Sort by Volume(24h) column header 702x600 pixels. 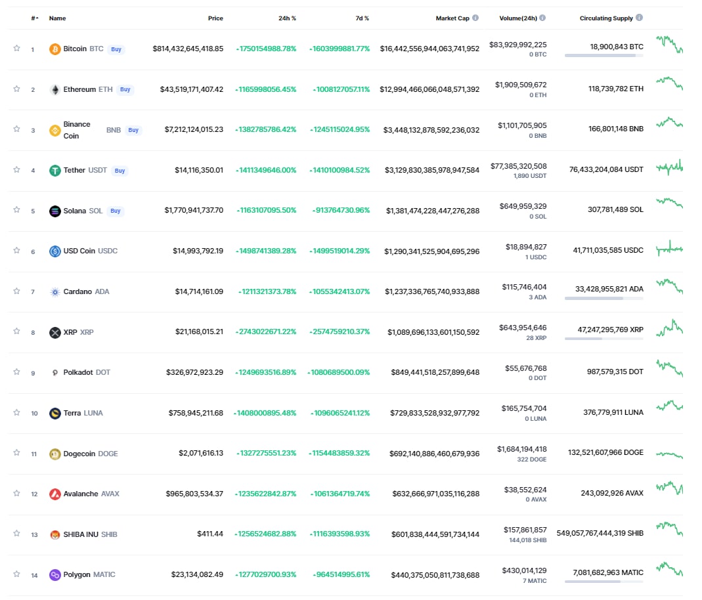pos(518,18)
